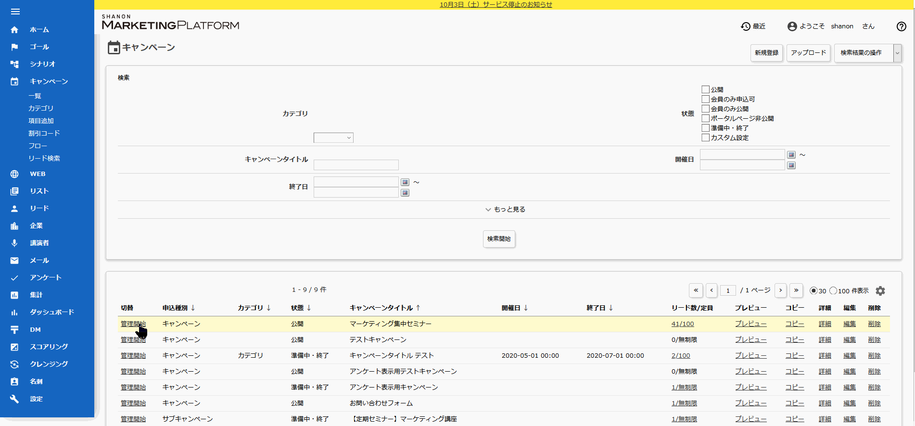Check the 会員のみ公開 checkbox
The image size is (915, 426).
tap(706, 109)
